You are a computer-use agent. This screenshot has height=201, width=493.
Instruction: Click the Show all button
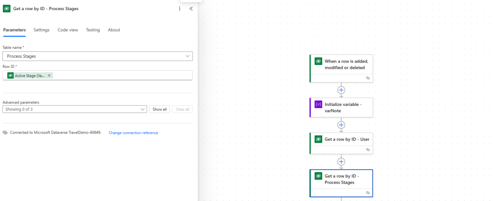(160, 109)
